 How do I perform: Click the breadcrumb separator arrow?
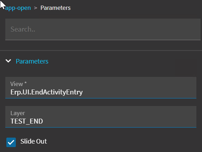point(36,8)
